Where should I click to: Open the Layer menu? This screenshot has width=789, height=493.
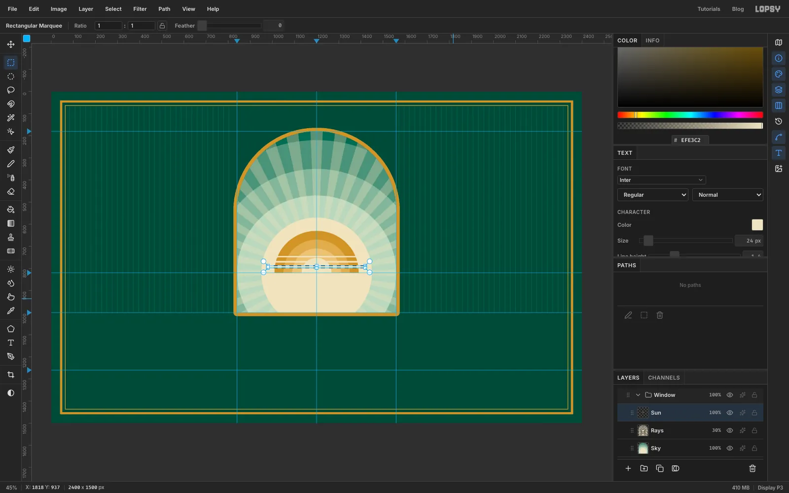(x=86, y=9)
